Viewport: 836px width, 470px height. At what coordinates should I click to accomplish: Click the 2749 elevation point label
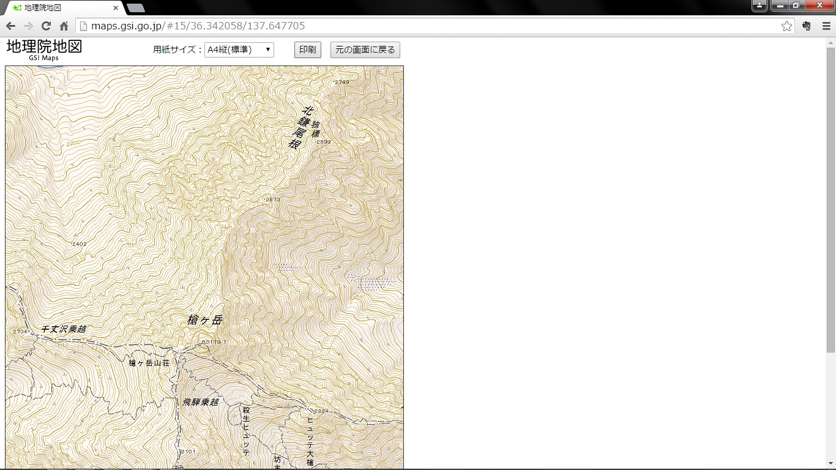(x=341, y=82)
